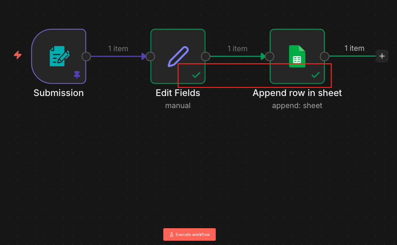Click the Append row node output connector

coord(325,56)
